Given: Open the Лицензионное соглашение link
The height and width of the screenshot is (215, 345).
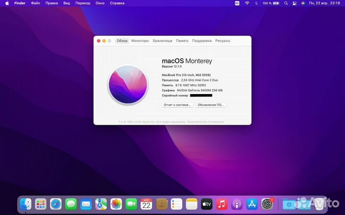Looking at the screenshot, I should pos(206,122).
